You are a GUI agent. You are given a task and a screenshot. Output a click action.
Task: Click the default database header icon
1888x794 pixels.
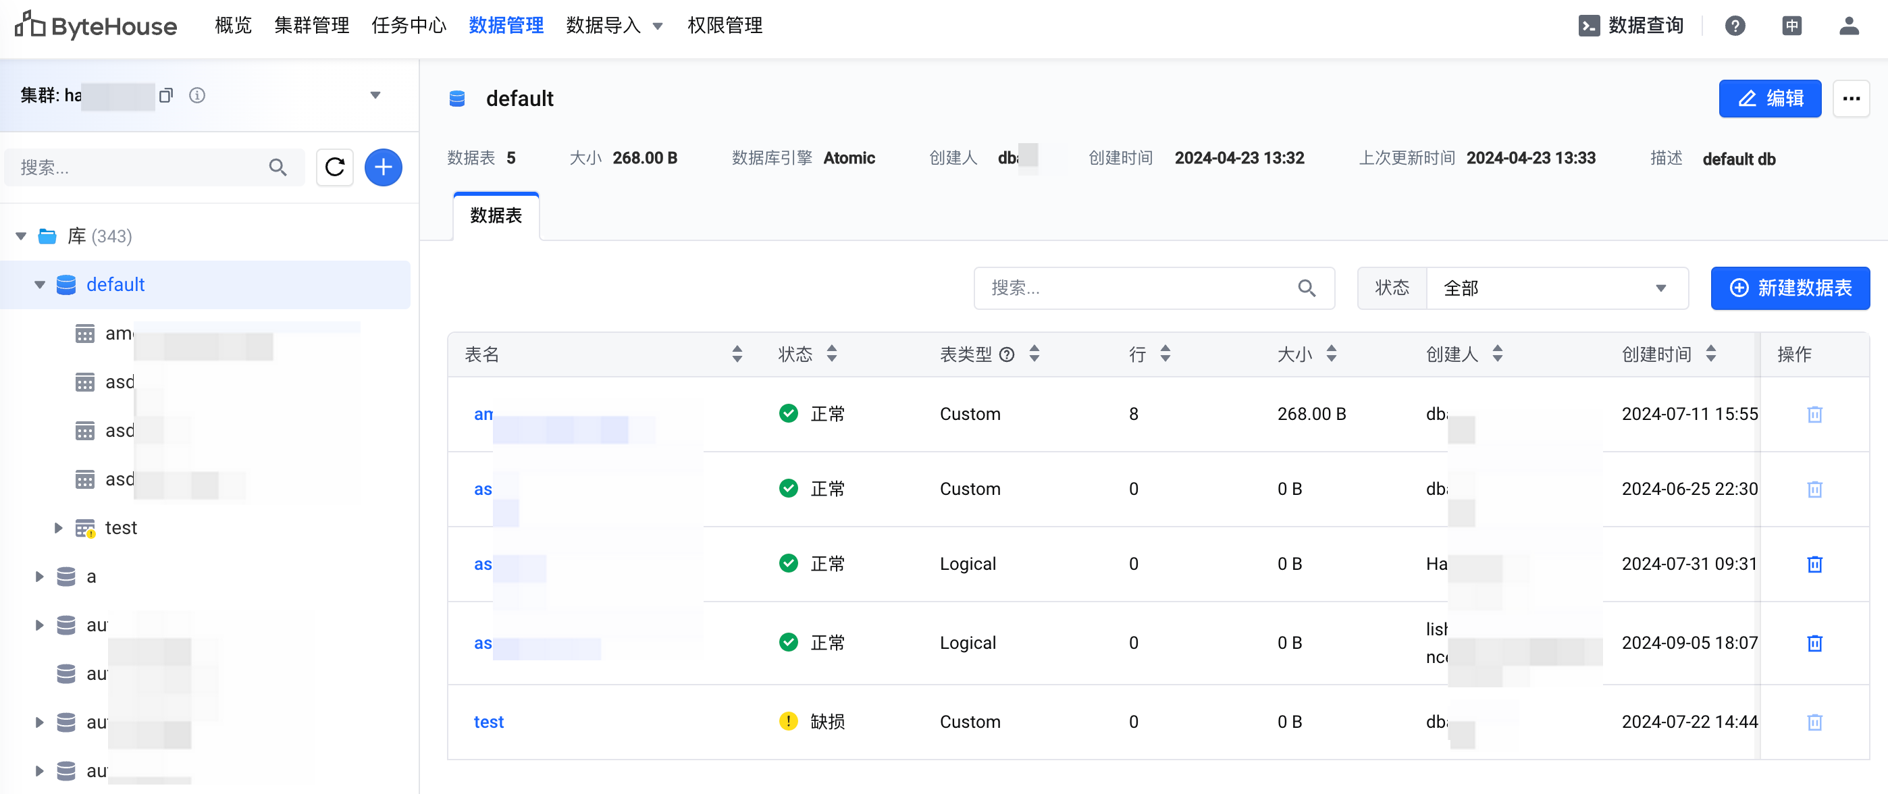coord(456,99)
